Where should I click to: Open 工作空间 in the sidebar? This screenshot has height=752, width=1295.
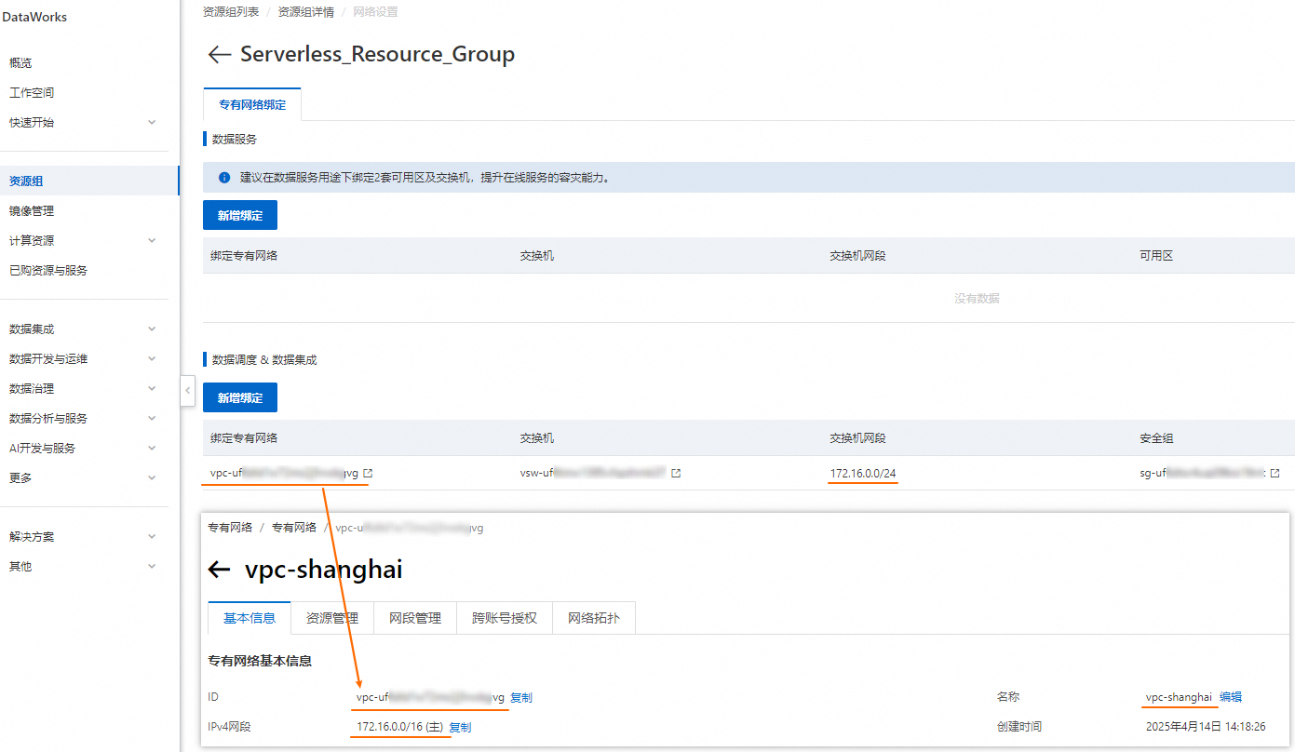(x=32, y=93)
